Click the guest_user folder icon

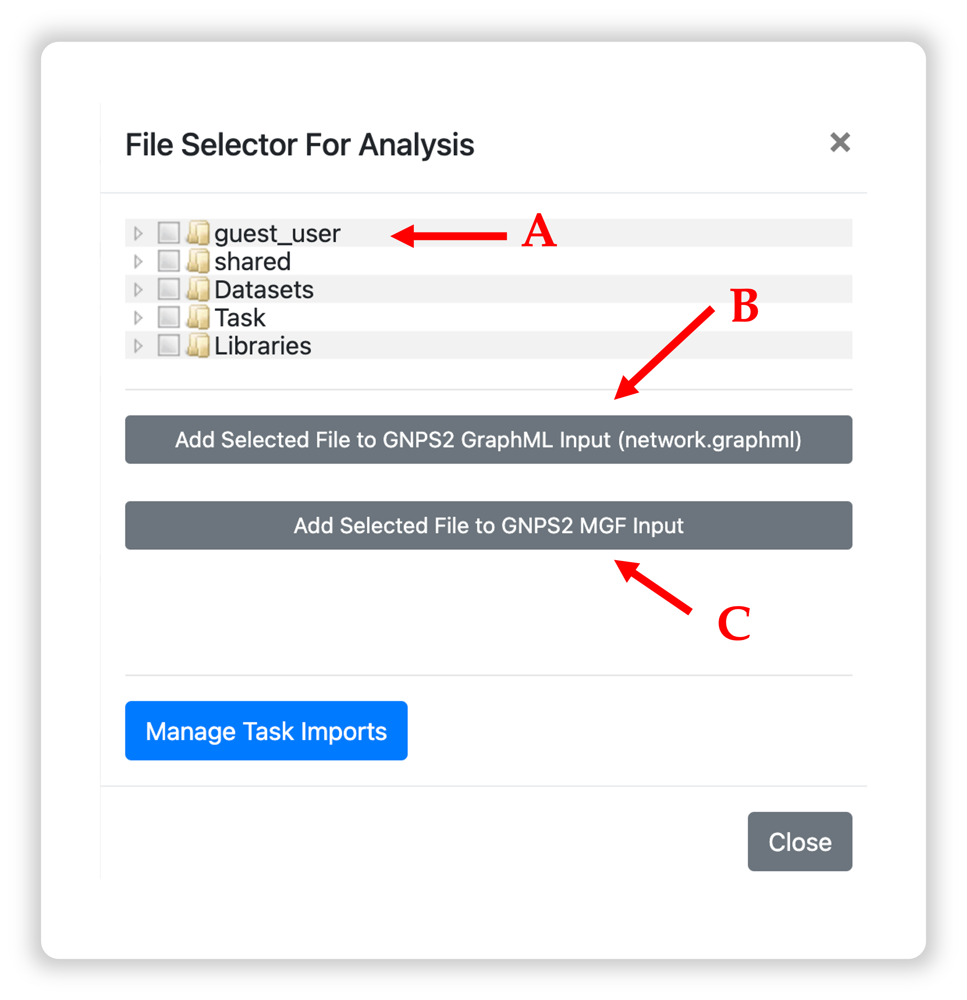[x=198, y=232]
